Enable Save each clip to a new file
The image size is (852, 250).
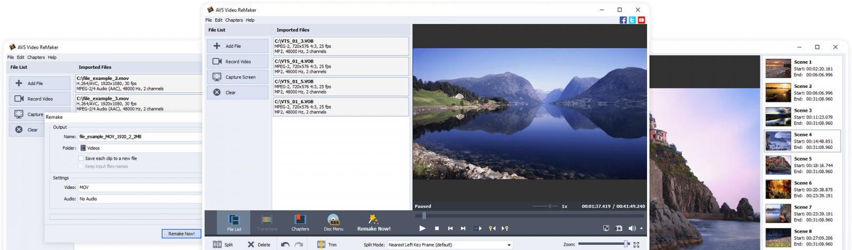coord(81,159)
